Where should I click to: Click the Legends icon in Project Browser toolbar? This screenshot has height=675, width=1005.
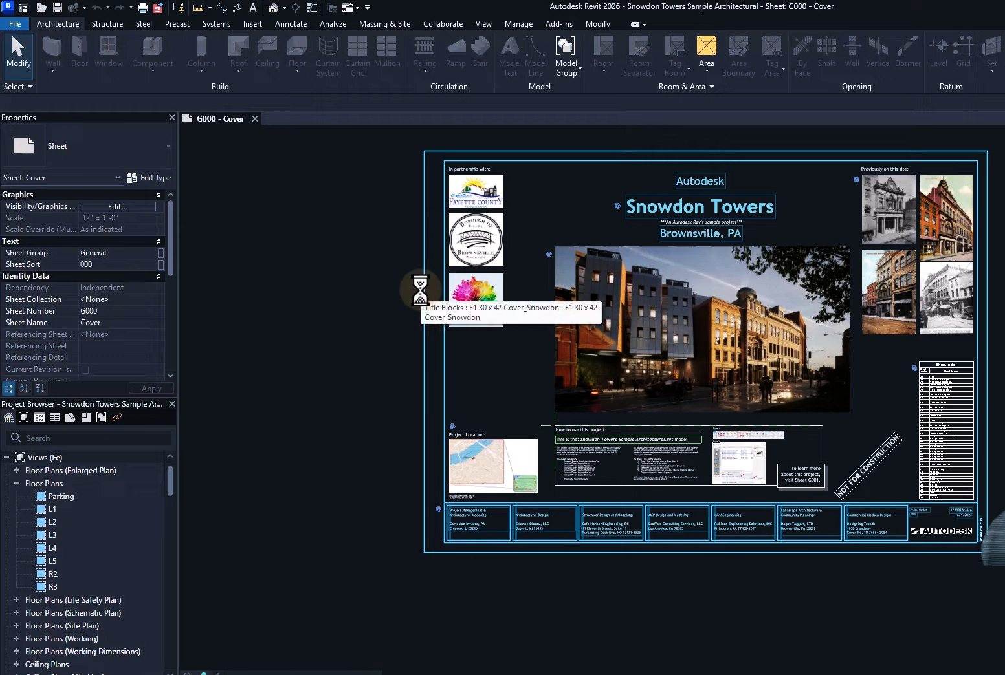pos(39,418)
